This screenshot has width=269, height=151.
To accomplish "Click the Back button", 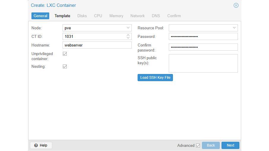I will point(211,145).
